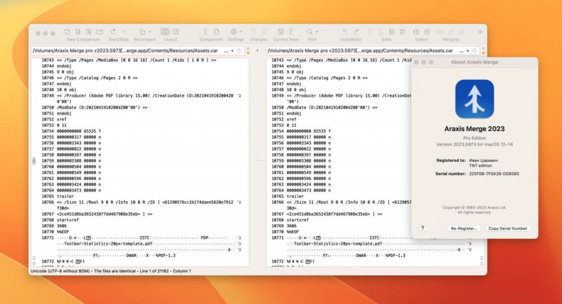Click the scroll handle left of the left pane
The width and height of the screenshot is (562, 304).
[33, 161]
